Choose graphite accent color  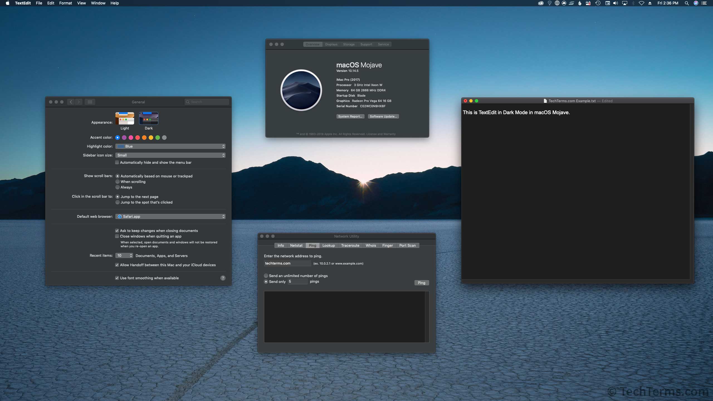click(x=164, y=138)
